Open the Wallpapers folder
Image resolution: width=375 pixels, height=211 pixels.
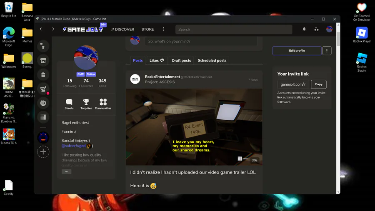point(9,61)
